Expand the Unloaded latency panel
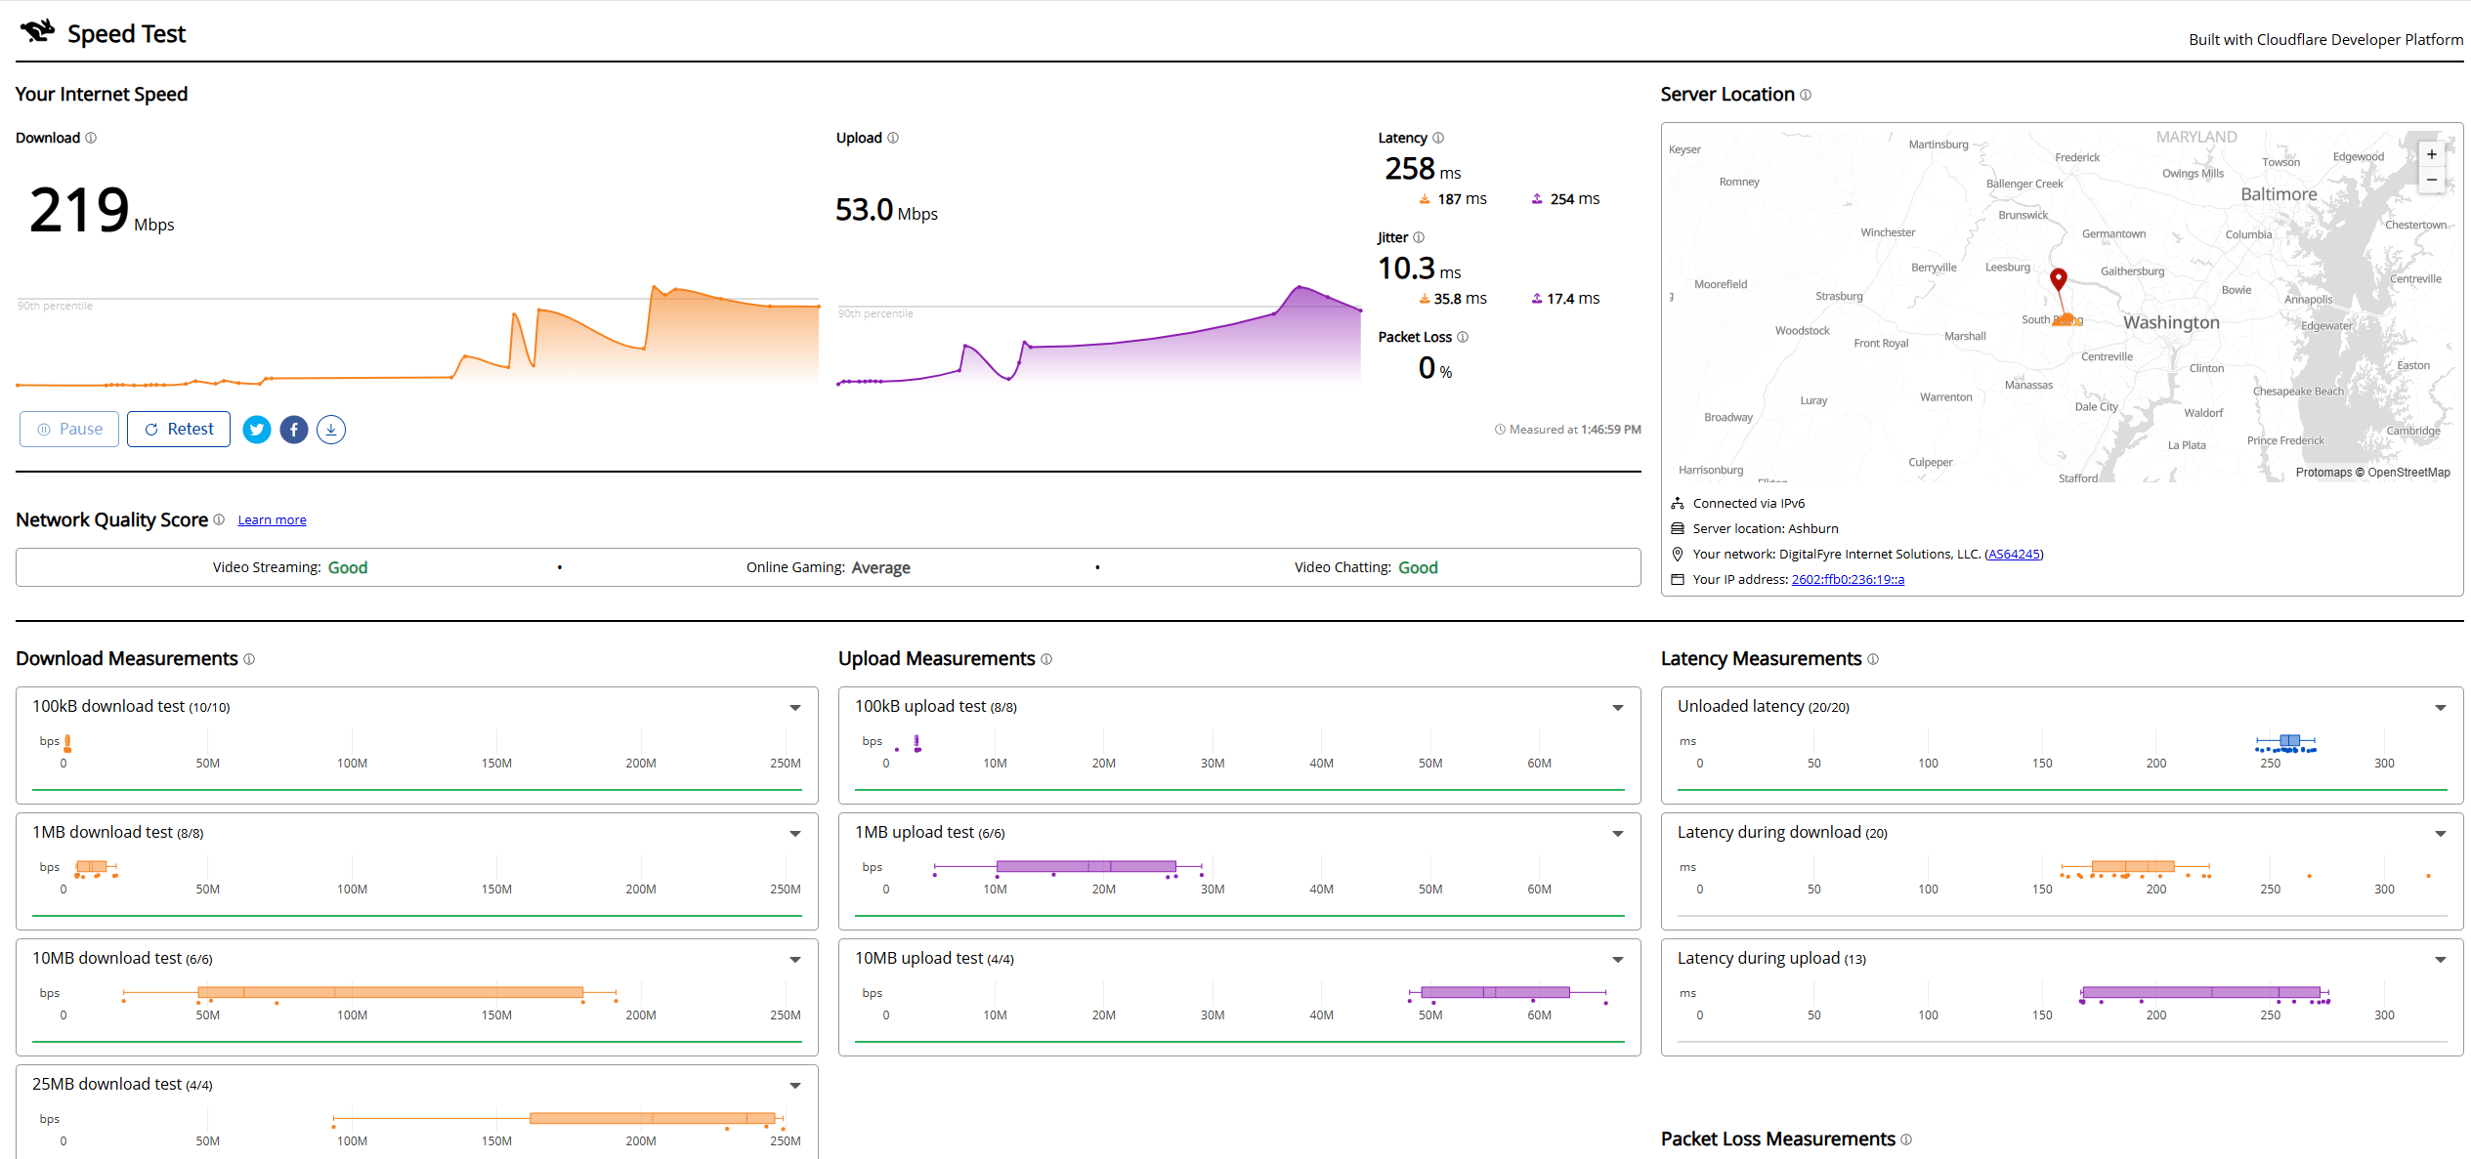The height and width of the screenshot is (1159, 2471). click(2441, 708)
